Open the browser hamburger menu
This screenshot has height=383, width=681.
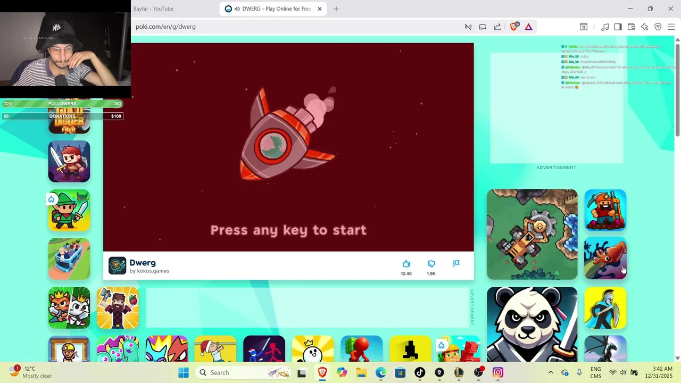click(x=671, y=27)
